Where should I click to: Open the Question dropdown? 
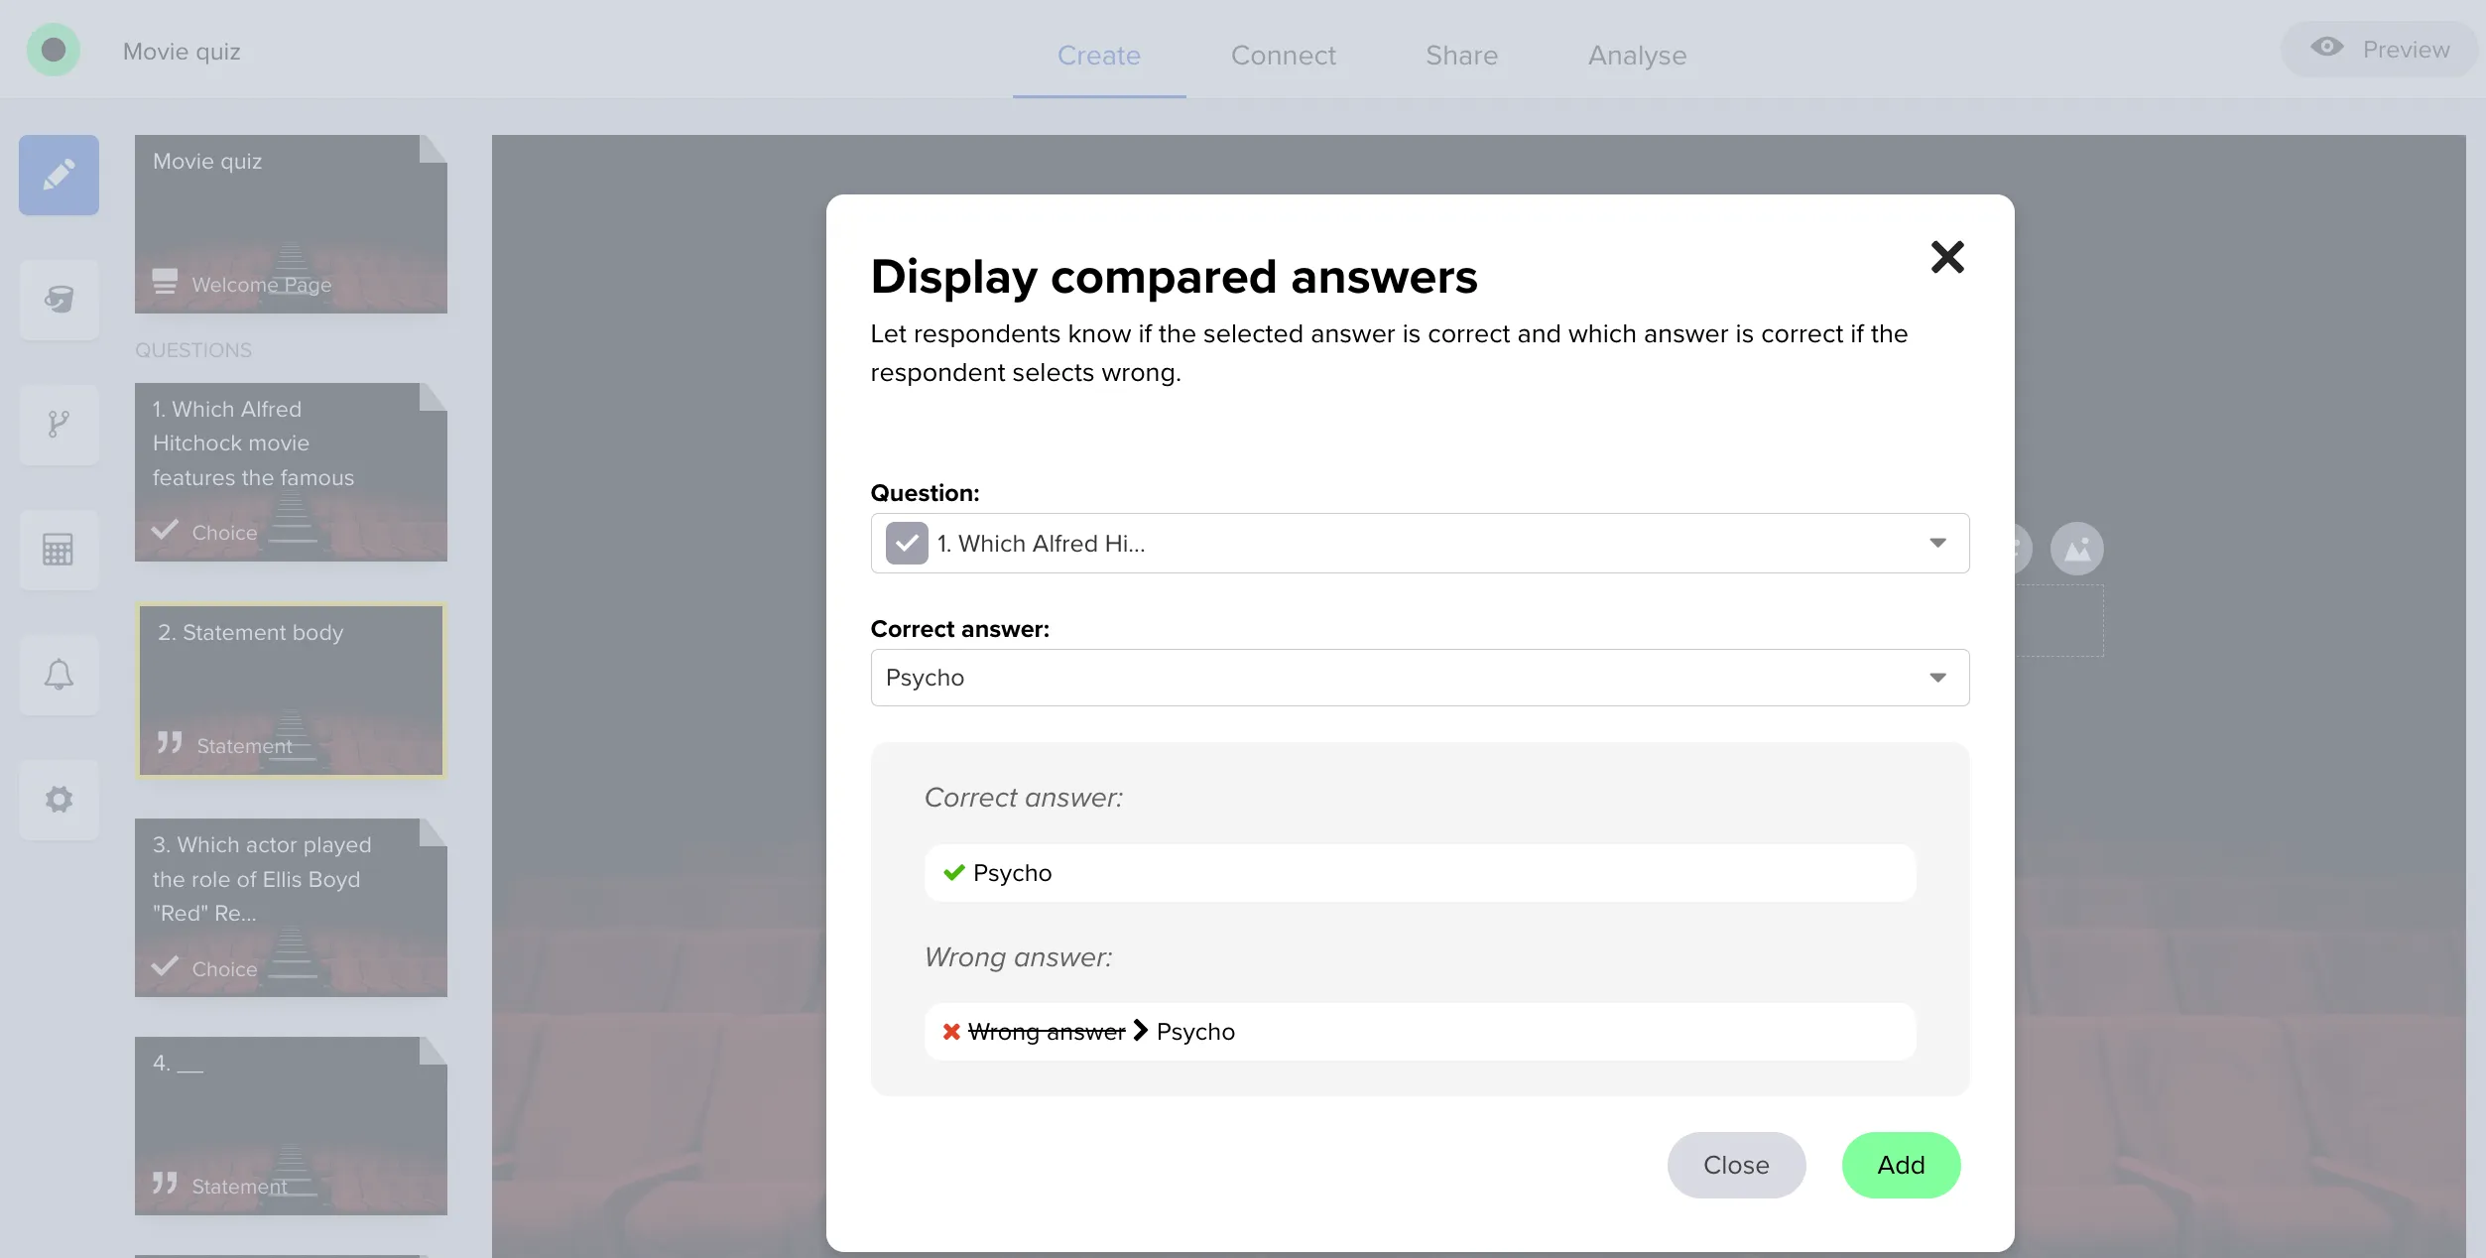pos(1938,543)
